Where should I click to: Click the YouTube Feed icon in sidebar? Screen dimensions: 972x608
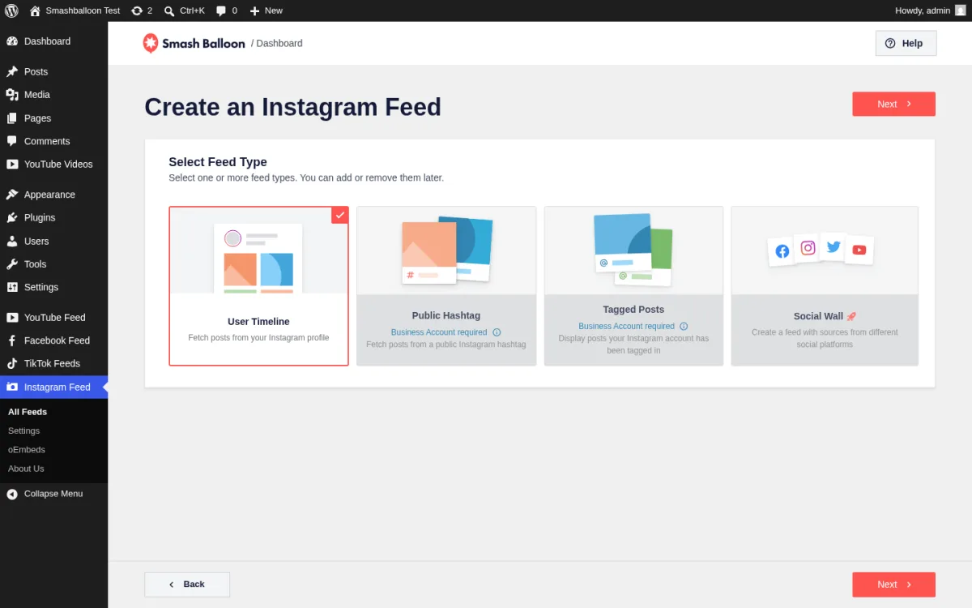point(12,318)
